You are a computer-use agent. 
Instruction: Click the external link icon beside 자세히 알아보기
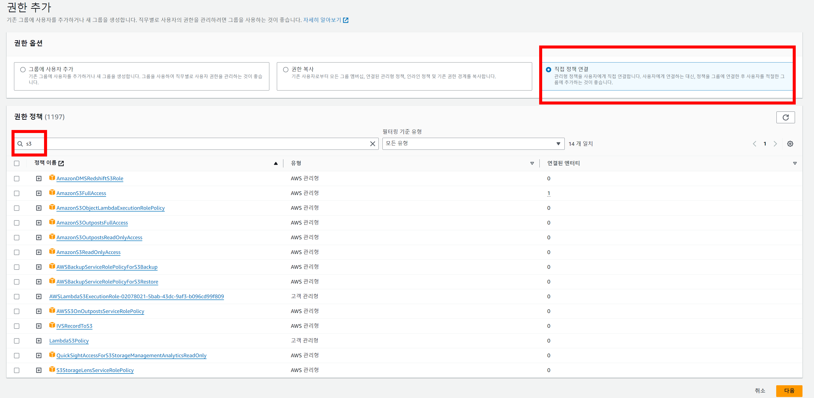click(346, 20)
